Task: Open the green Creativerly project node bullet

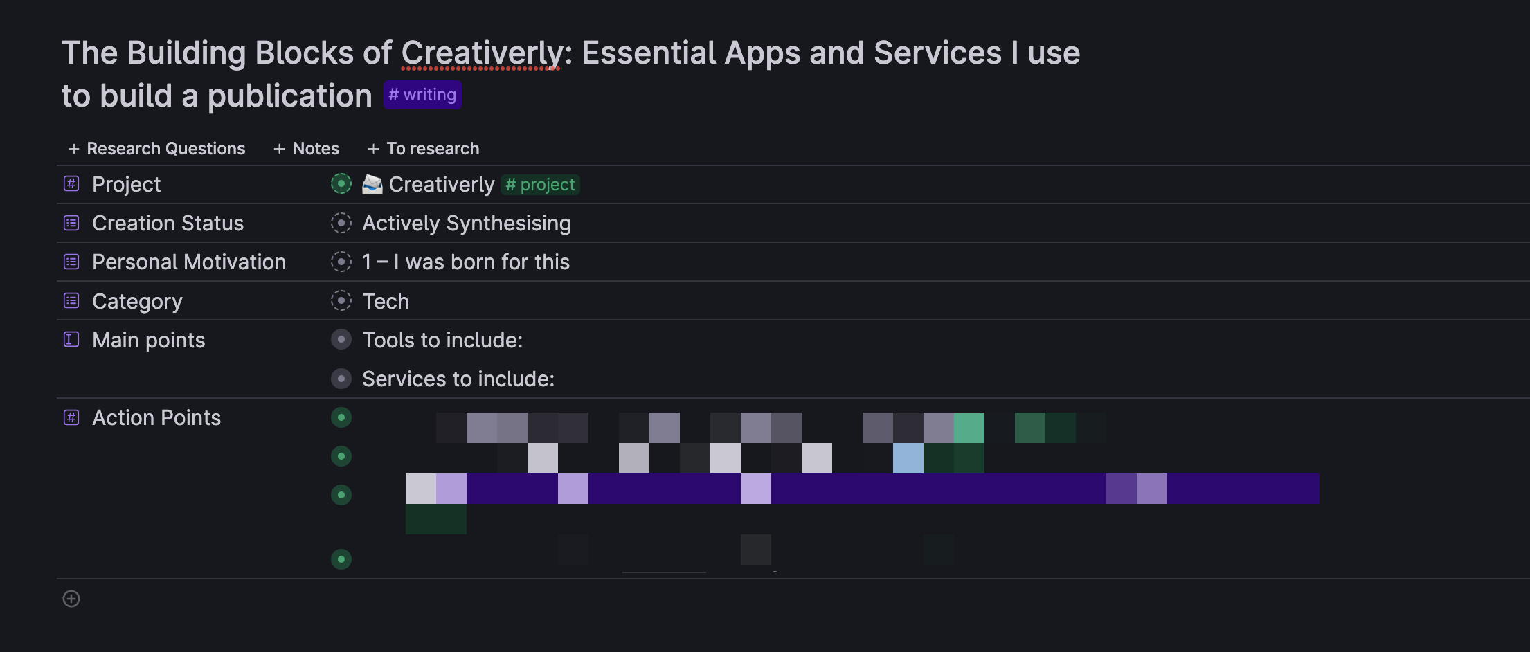Action: [x=341, y=184]
